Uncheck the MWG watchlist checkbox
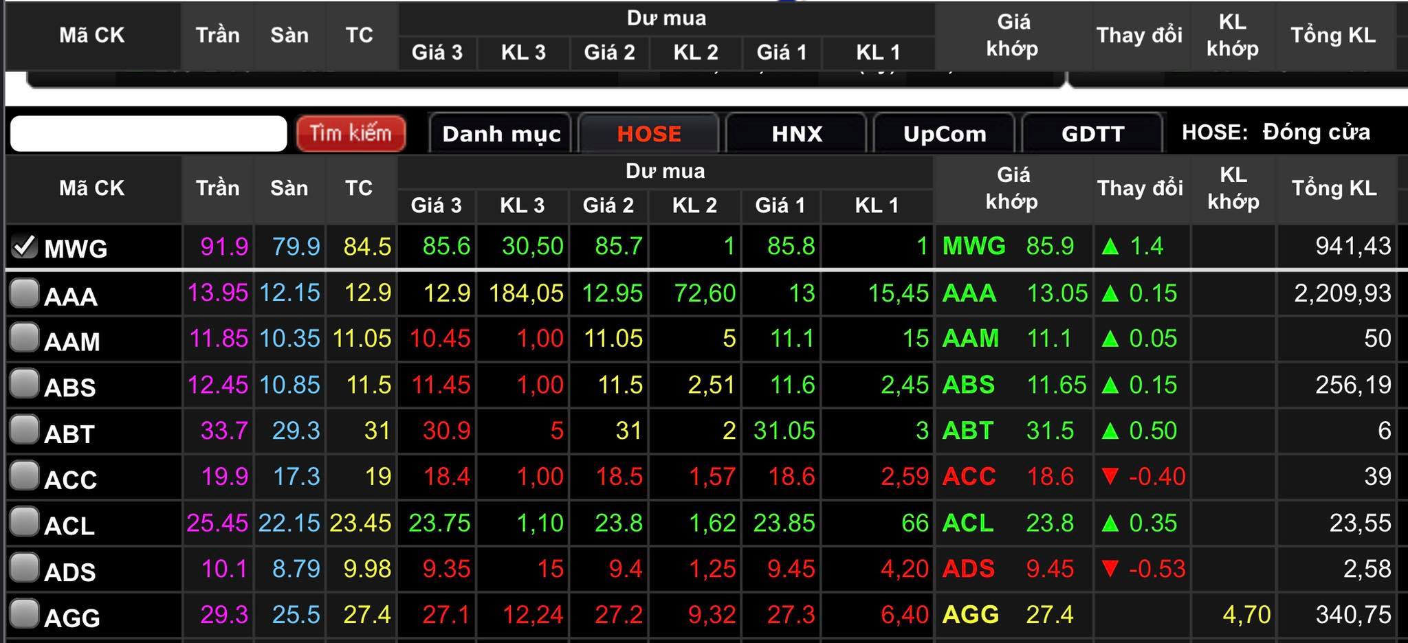 pyautogui.click(x=25, y=246)
